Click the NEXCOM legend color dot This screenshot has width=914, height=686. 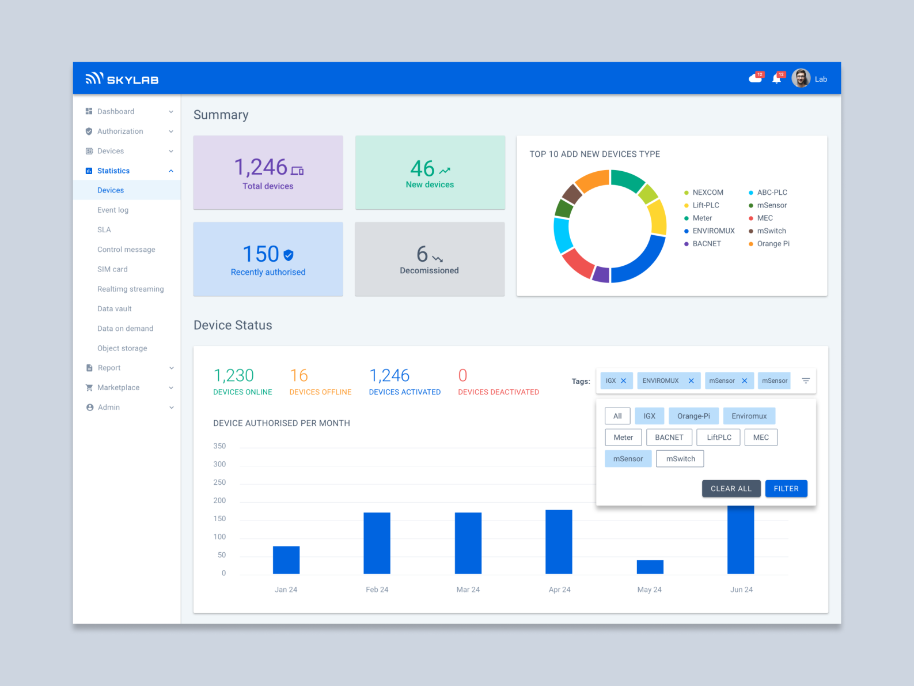pyautogui.click(x=686, y=193)
